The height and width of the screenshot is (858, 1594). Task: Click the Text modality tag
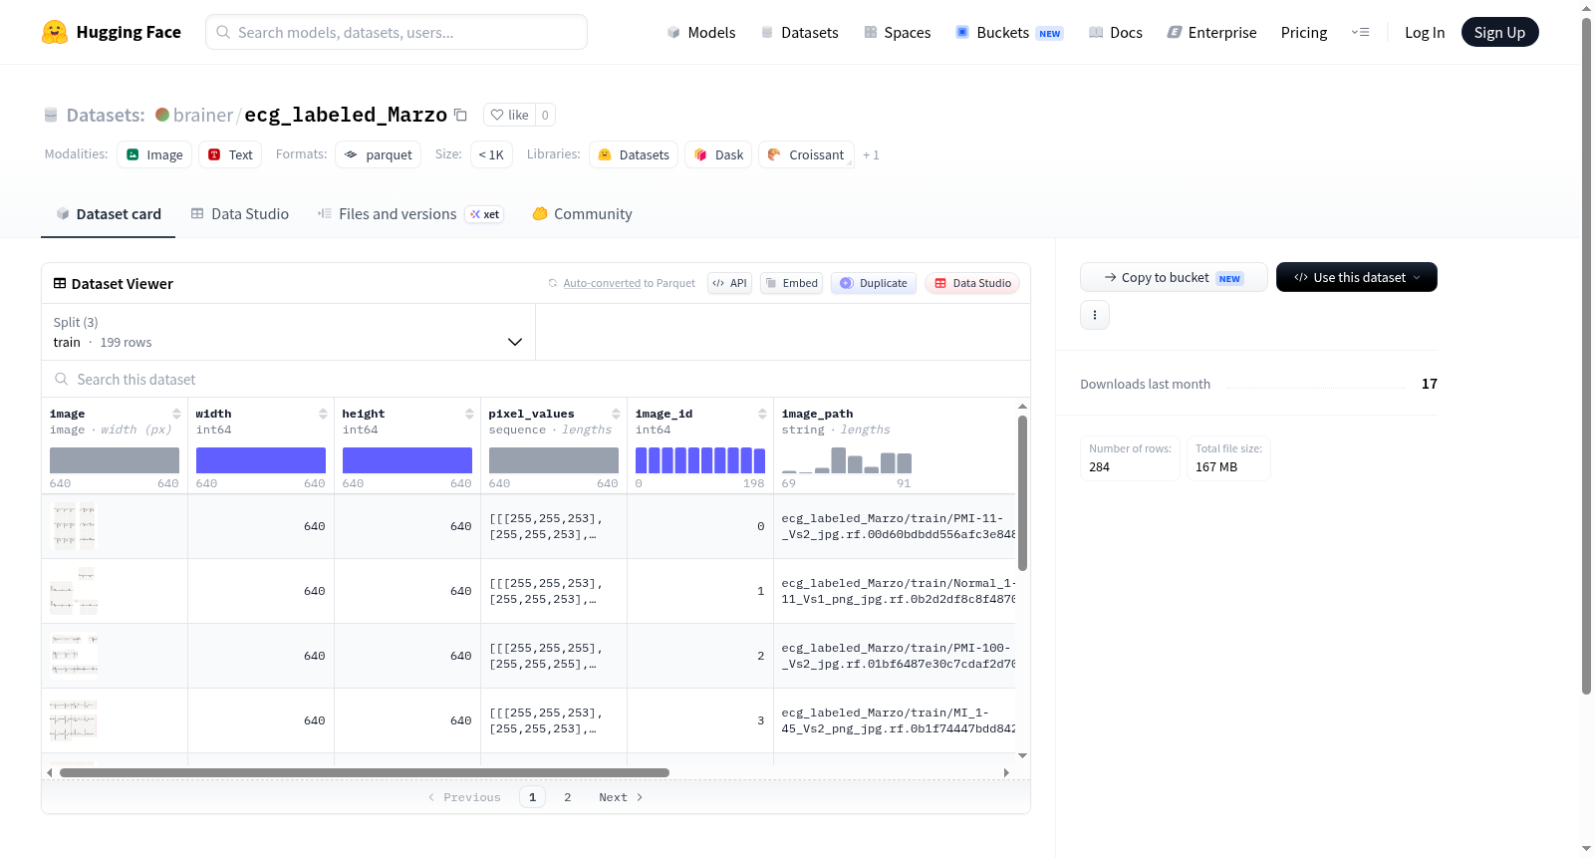[x=230, y=154]
